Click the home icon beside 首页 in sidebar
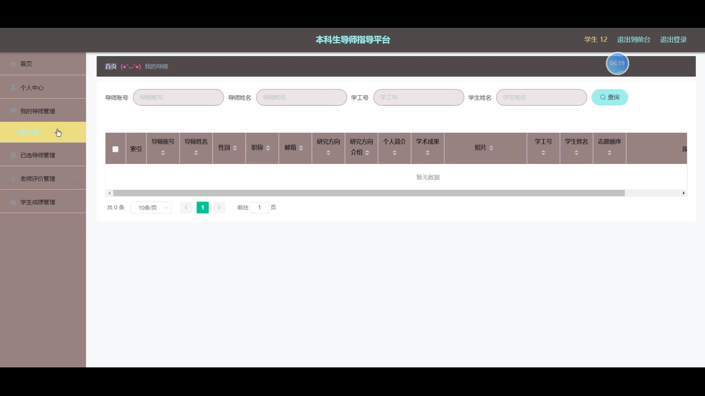This screenshot has width=705, height=396. tap(13, 64)
